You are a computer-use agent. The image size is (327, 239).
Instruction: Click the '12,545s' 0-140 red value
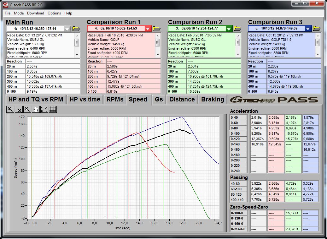click(x=276, y=144)
